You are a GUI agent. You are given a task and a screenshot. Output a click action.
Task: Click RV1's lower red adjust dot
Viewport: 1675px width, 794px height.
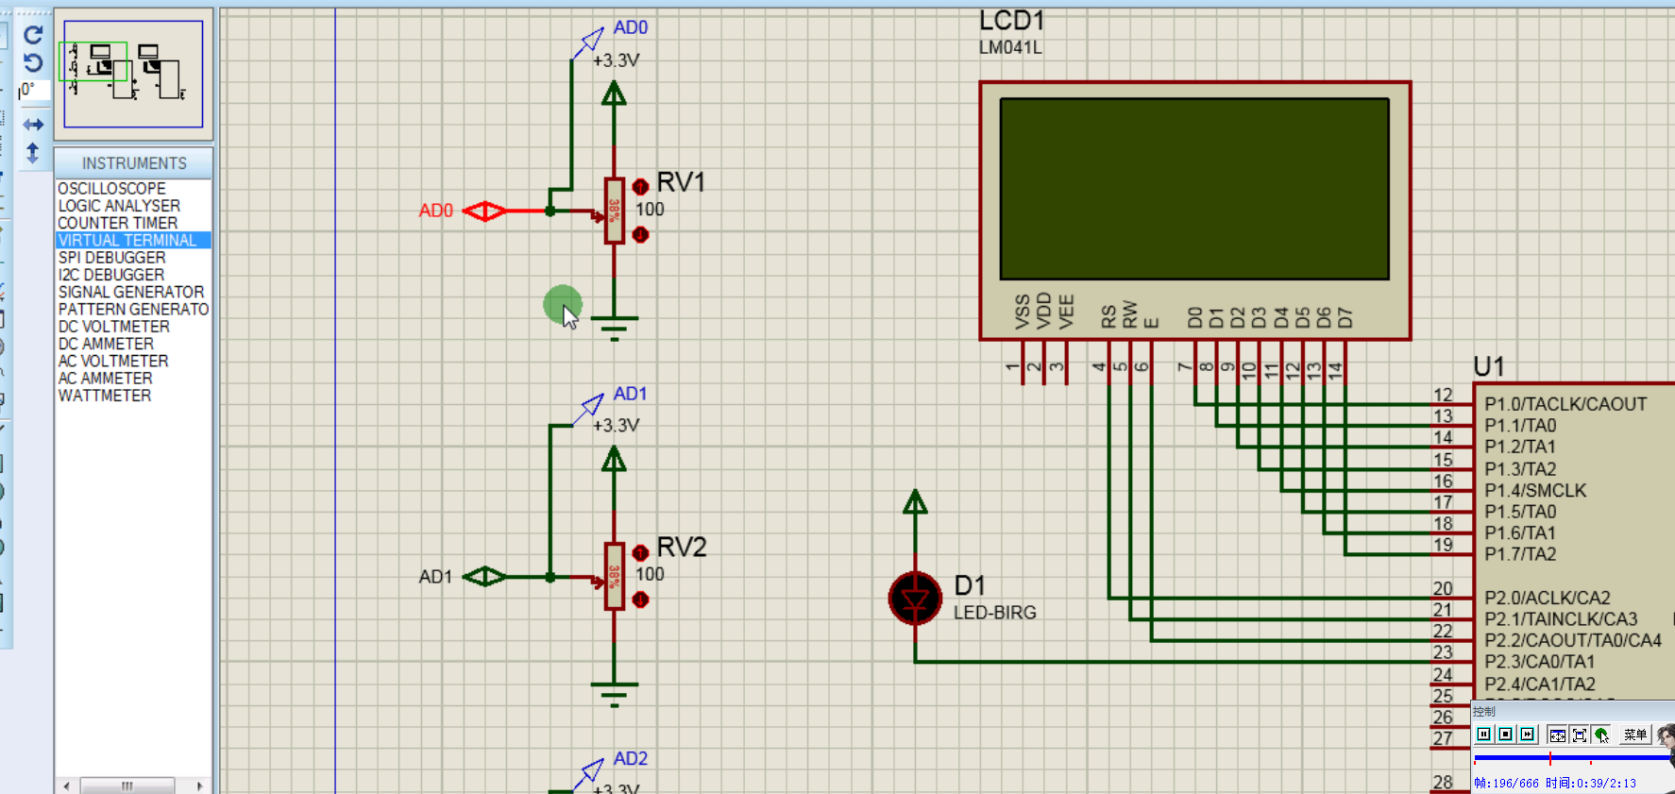640,234
